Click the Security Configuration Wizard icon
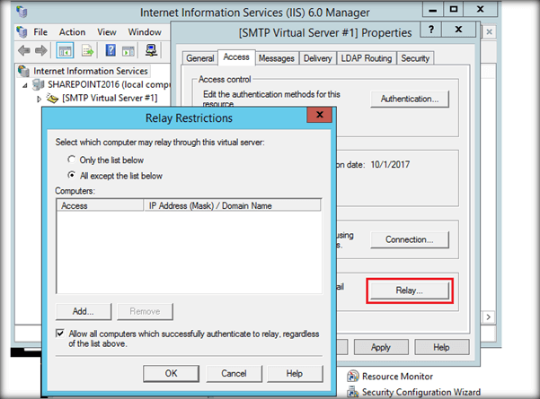Image resolution: width=540 pixels, height=399 pixels. 352,392
